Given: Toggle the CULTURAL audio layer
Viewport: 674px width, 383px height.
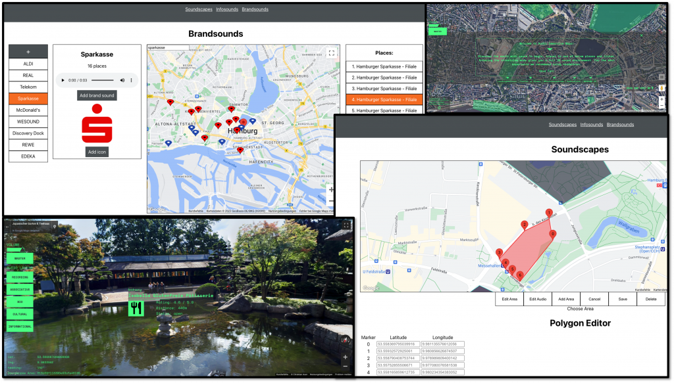Looking at the screenshot, I should [20, 315].
